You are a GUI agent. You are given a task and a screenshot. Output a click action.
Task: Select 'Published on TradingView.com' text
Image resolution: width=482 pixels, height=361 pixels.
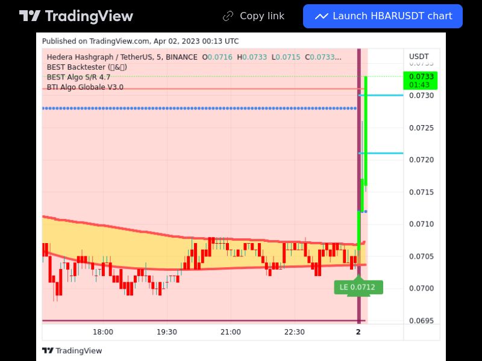pos(95,41)
